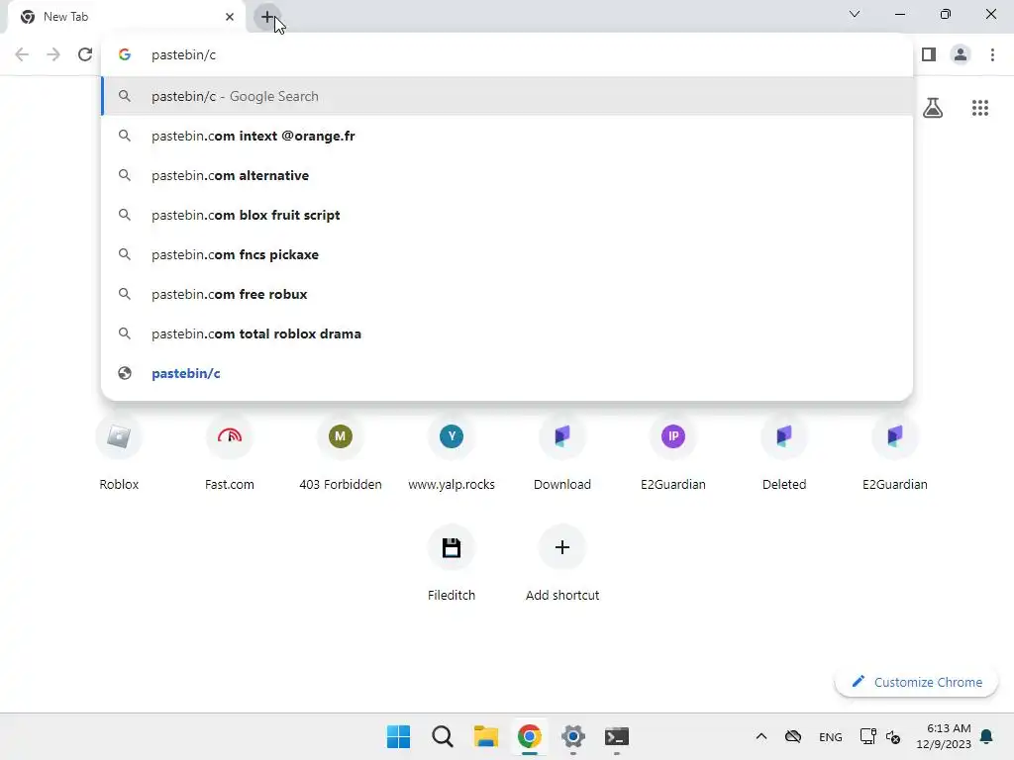Select suggestion 'pastebin.com total roblox drama'
Screen dimensions: 1014x760
point(507,333)
